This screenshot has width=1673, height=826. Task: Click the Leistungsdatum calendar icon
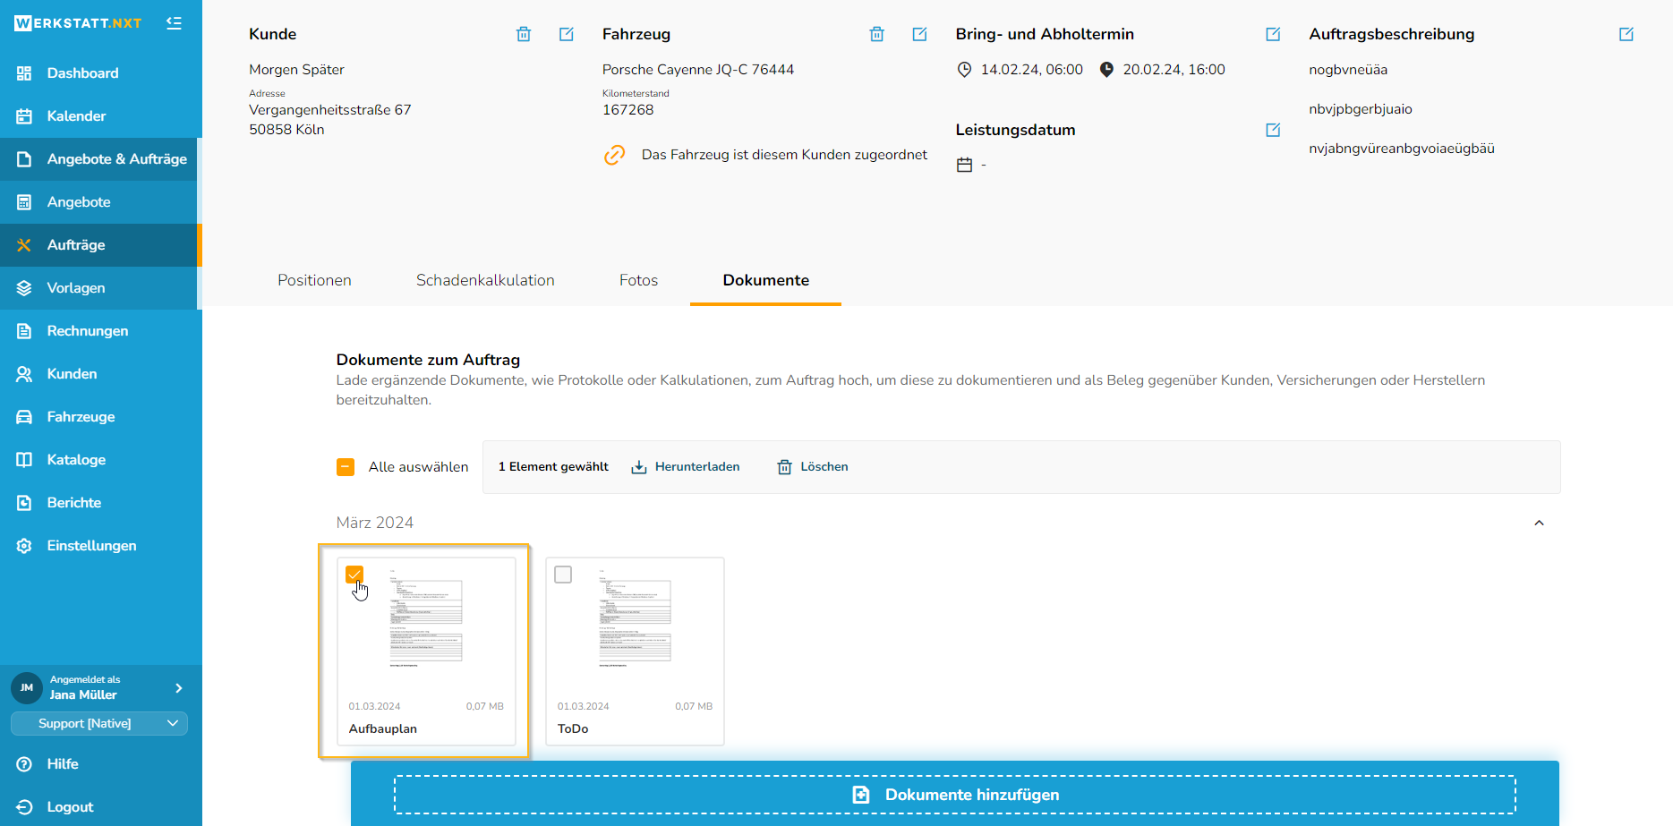pyautogui.click(x=964, y=165)
